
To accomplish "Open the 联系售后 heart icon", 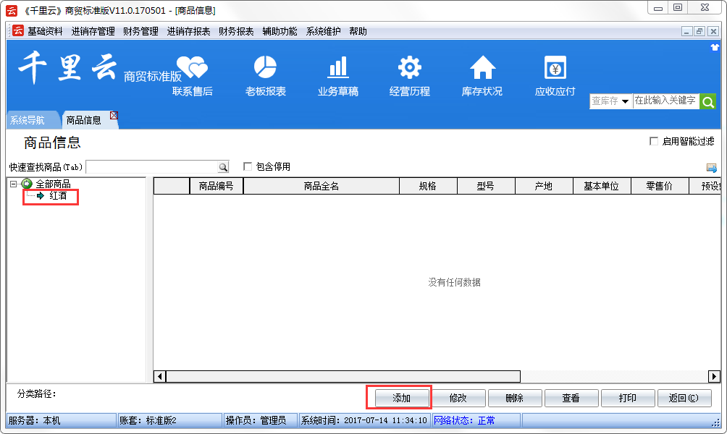I will 192,68.
